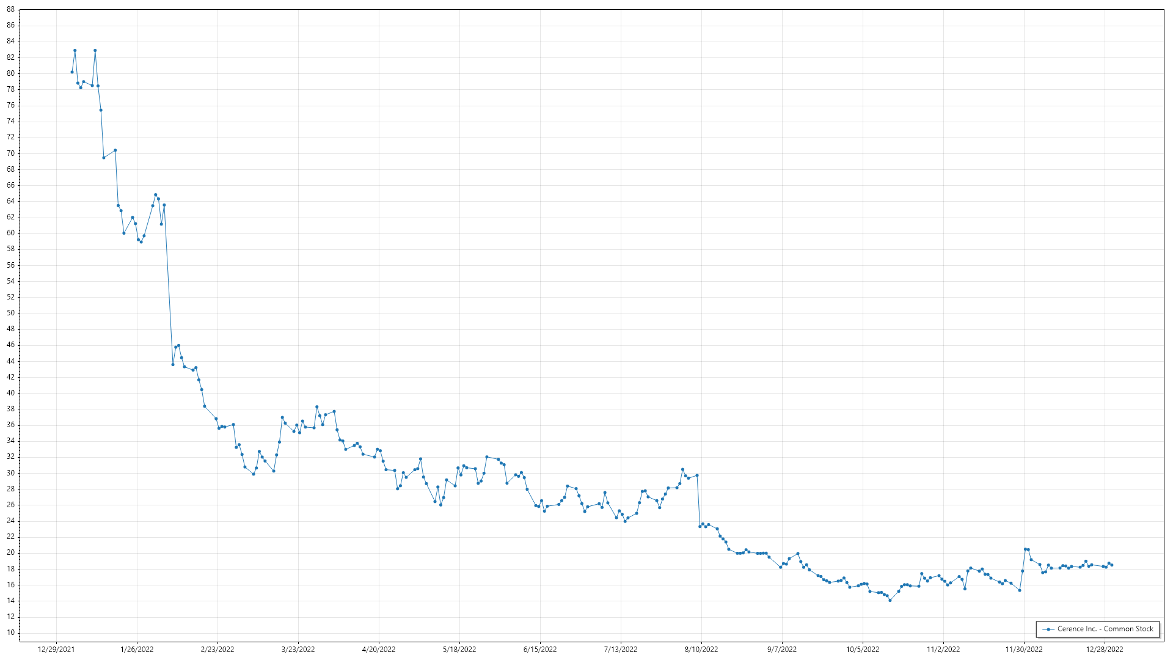Select the 10/5/2022 x-axis date label
Viewport: 1173px width, 660px height.
(863, 650)
